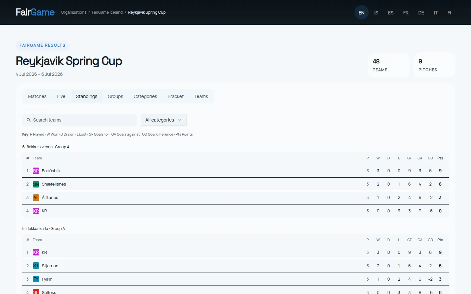Image resolution: width=471 pixels, height=294 pixels.
Task: Click Breiðablik team name
Action: click(x=51, y=171)
